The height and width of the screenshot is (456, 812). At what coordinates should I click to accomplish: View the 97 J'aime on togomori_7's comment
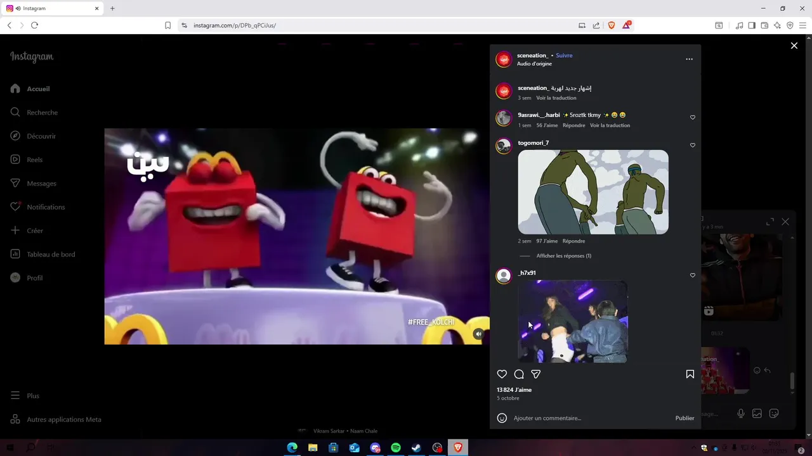point(547,241)
